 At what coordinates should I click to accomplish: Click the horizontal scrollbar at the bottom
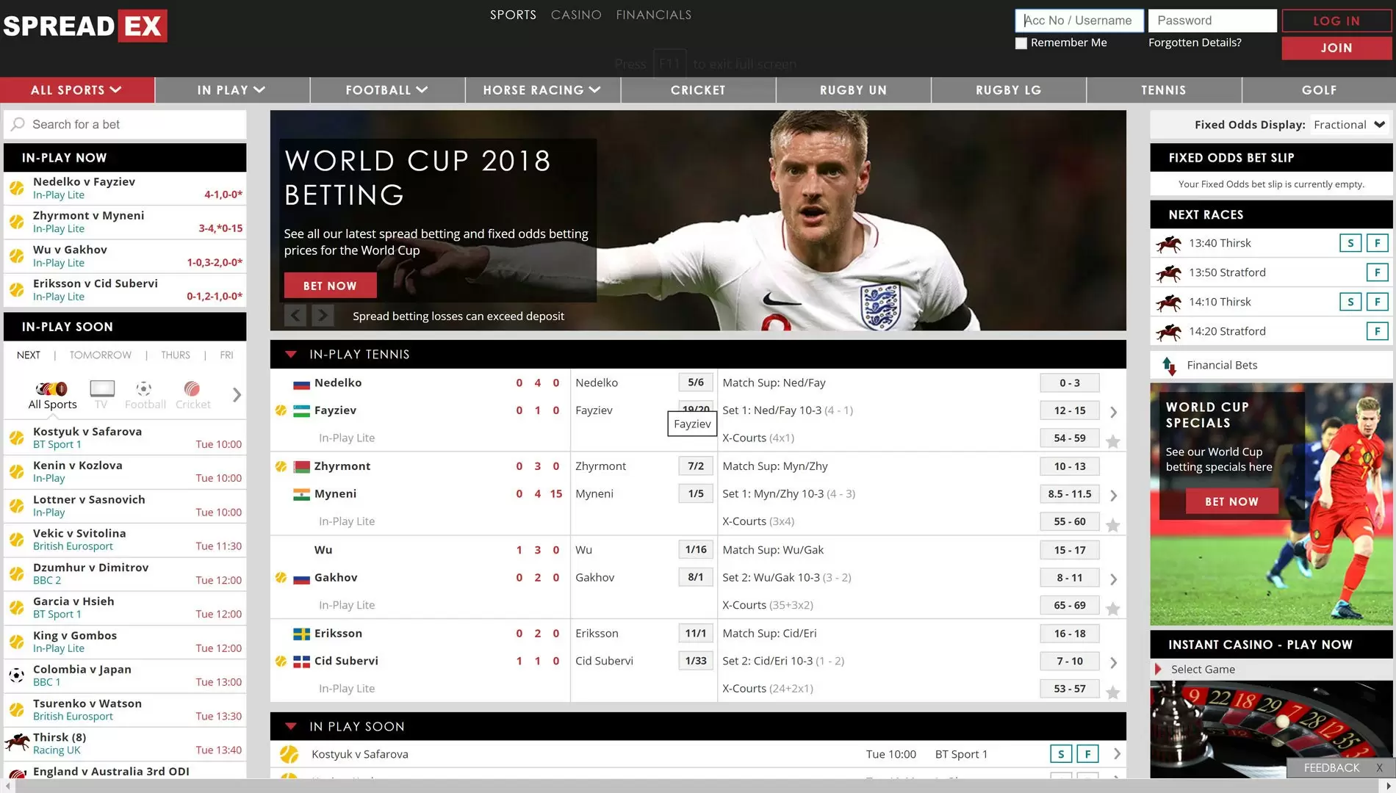698,786
